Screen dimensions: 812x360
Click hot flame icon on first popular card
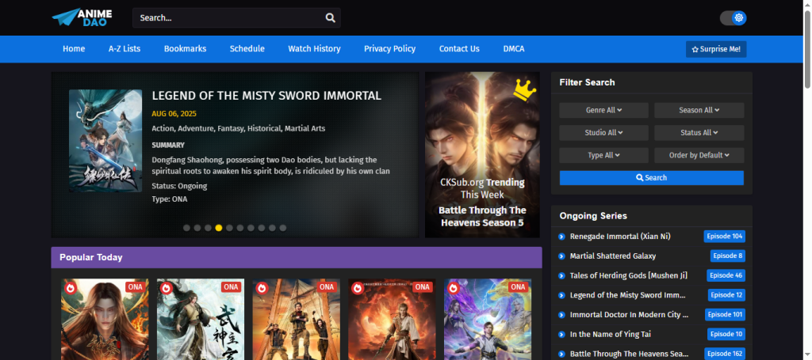(x=70, y=288)
